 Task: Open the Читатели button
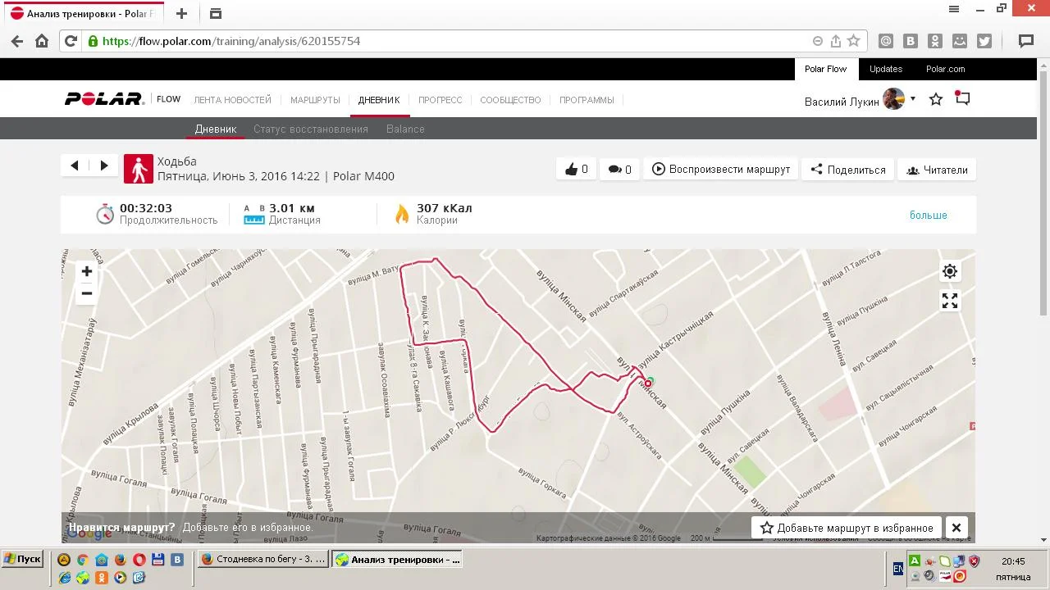937,170
